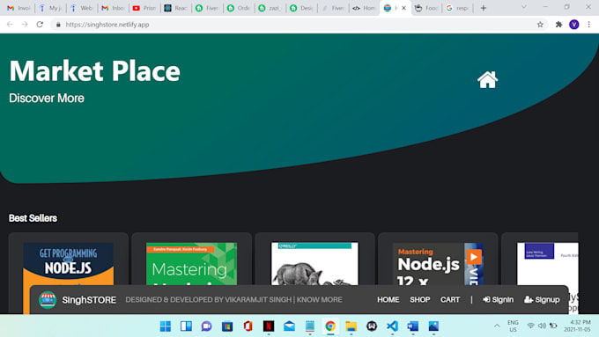Click the white home icon in the banner
Viewport: 599px width, 337px height.
487,80
